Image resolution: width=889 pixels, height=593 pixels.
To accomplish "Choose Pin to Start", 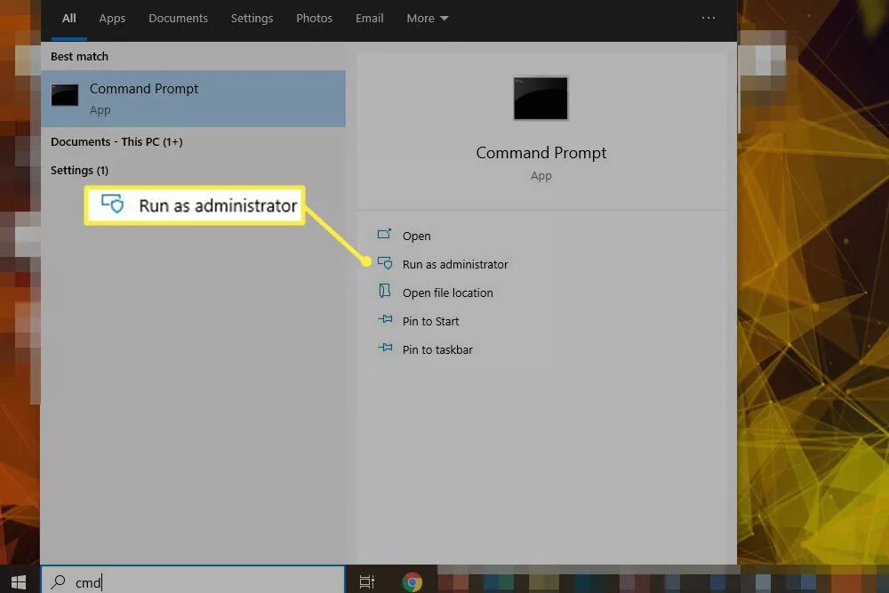I will click(430, 321).
